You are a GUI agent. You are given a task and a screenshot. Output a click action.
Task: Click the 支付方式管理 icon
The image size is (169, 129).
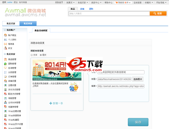(x=5, y=89)
